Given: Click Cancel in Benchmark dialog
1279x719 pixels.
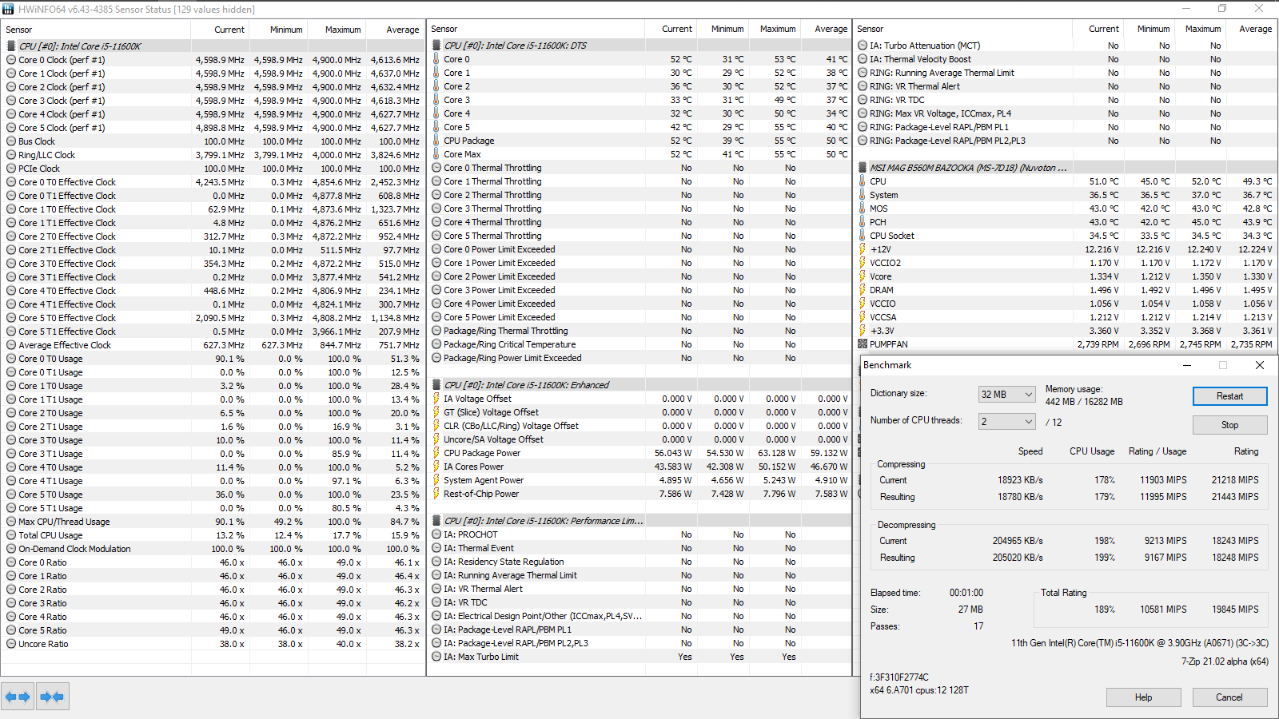Looking at the screenshot, I should 1230,697.
